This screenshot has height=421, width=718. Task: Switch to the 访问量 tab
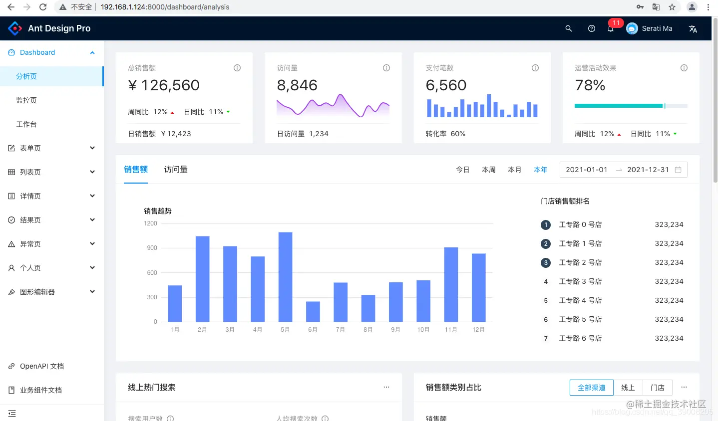(175, 170)
